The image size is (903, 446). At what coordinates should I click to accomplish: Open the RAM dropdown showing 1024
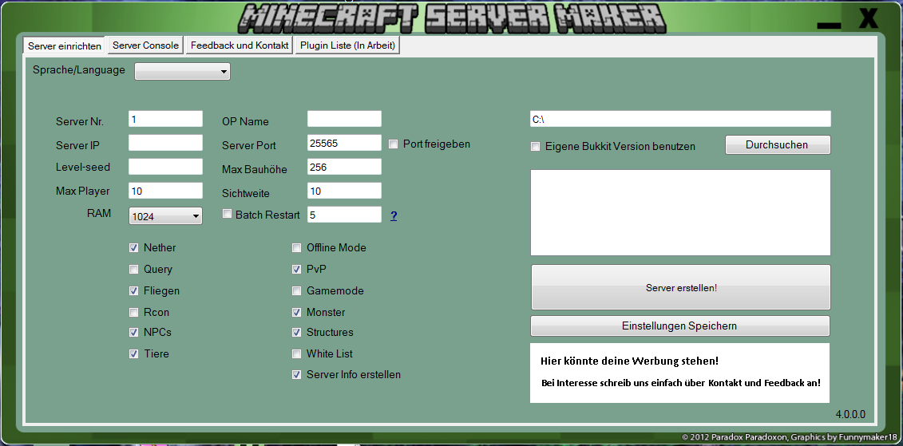(166, 216)
